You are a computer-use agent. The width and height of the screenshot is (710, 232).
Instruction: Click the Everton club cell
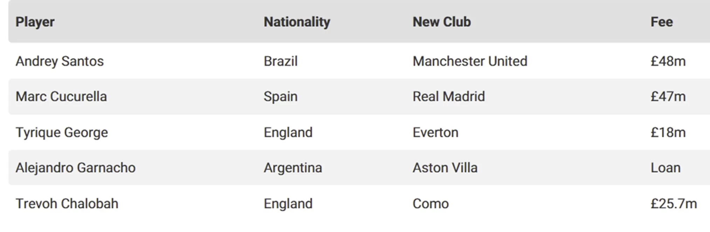pyautogui.click(x=435, y=133)
